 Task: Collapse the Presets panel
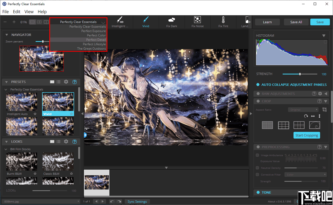(6, 82)
